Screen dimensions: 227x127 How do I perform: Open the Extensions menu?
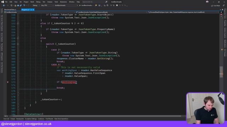tap(63, 2)
